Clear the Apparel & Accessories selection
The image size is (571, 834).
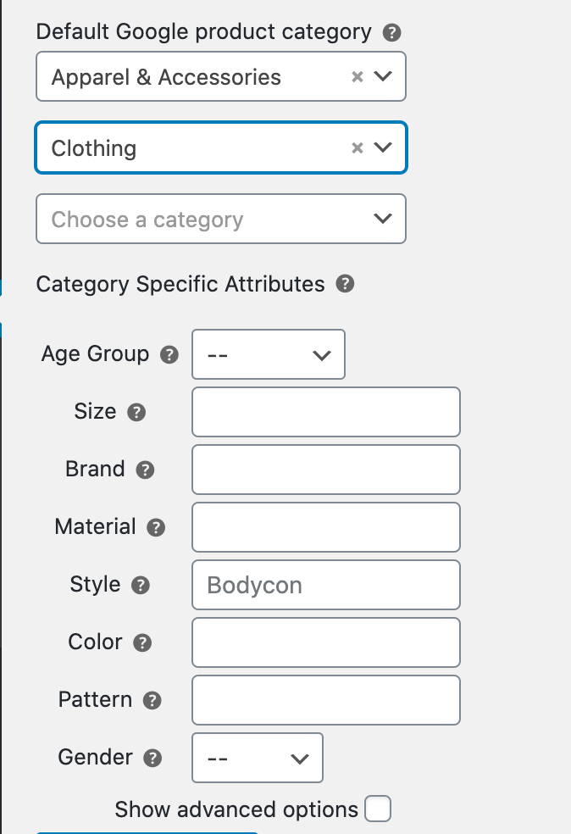tap(358, 77)
